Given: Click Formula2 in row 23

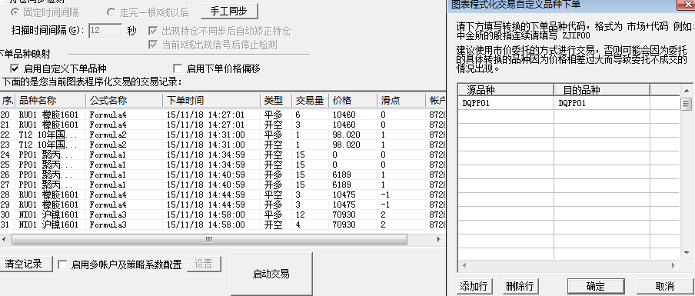Looking at the screenshot, I should (108, 145).
